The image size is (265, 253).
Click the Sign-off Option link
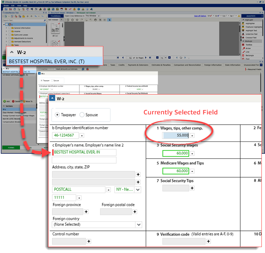(x=200, y=15)
